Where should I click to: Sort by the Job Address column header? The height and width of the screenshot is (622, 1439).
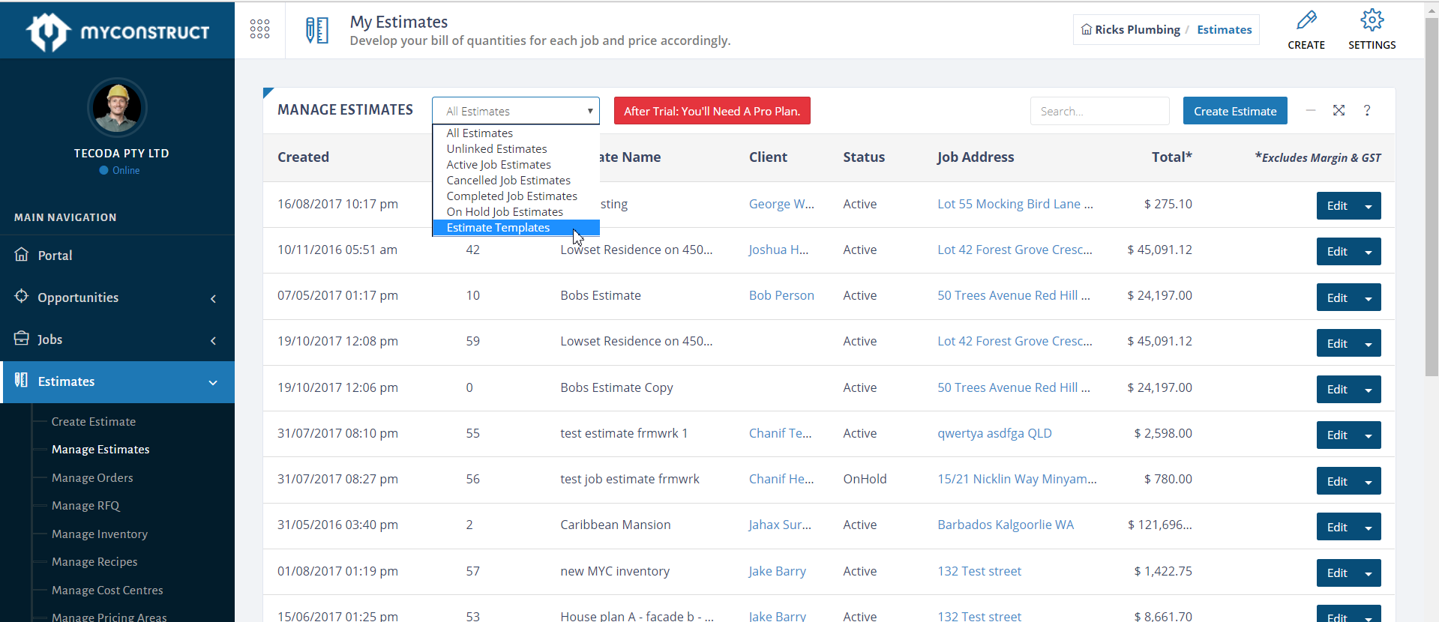[x=976, y=157]
